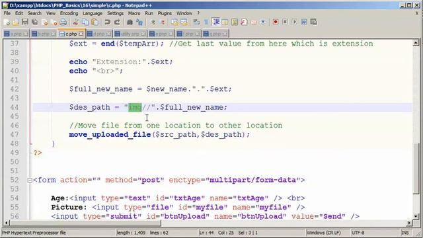Click "length : 1,409" in status bar
The height and width of the screenshot is (238, 423).
(x=131, y=232)
